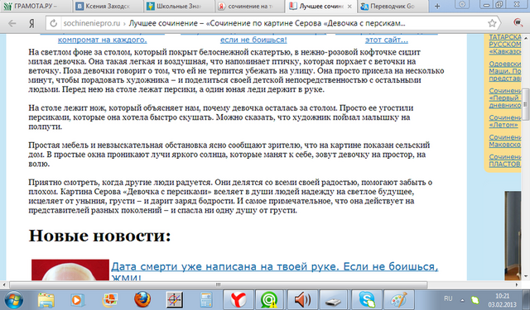This screenshot has width=530, height=310.
Task: Open the calculator icon in taskbar
Action: point(206,299)
